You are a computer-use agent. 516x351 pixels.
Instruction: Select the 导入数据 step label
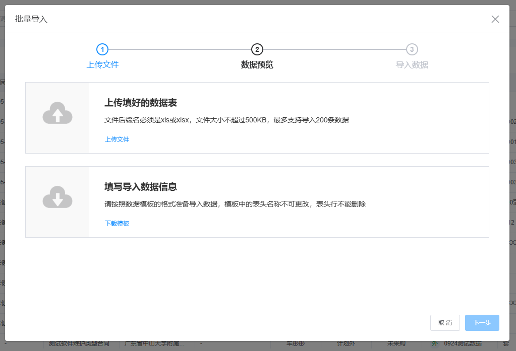click(412, 65)
